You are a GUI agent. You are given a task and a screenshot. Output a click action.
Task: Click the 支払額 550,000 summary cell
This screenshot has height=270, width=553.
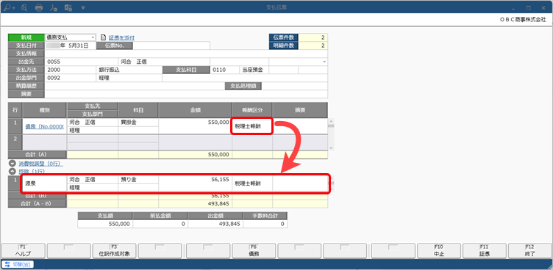(x=105, y=224)
